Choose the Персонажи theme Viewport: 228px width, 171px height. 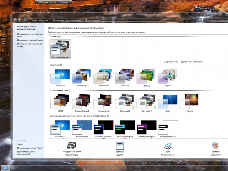[x=103, y=78]
